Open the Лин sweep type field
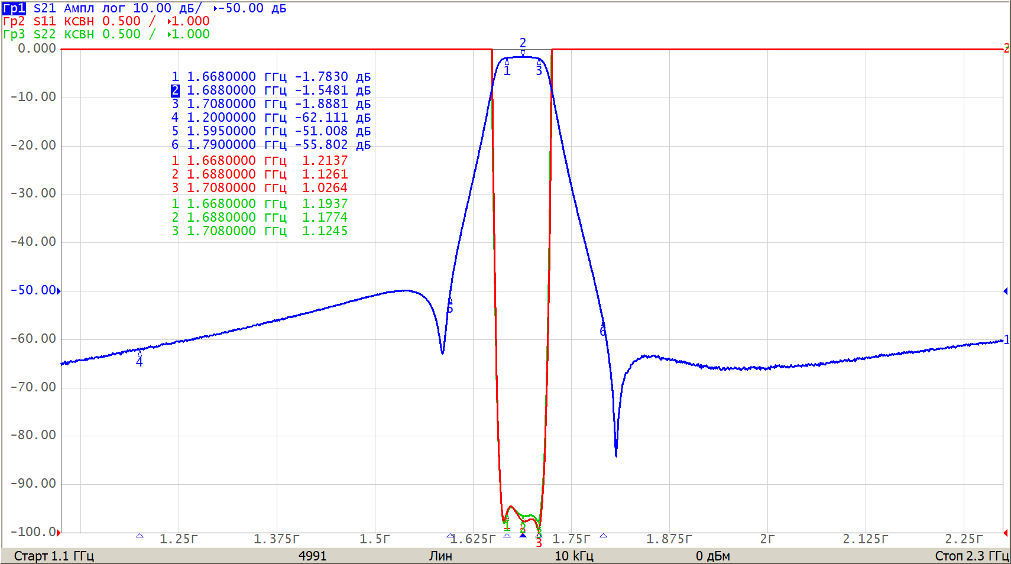Viewport: 1011px width, 564px height. pos(440,556)
